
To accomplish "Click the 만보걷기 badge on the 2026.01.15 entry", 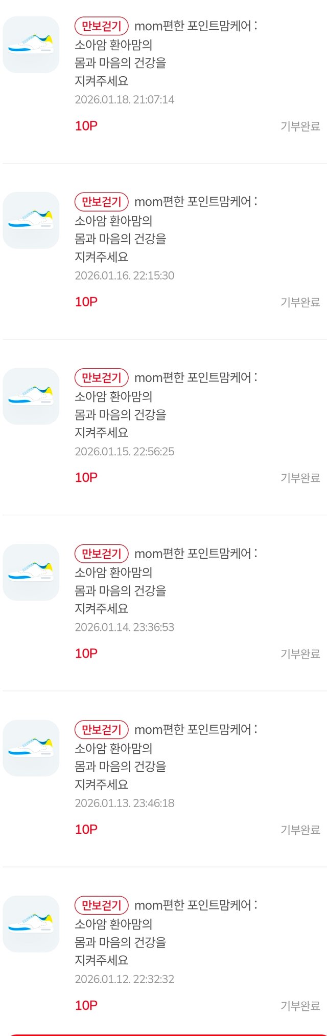I will 101,378.
